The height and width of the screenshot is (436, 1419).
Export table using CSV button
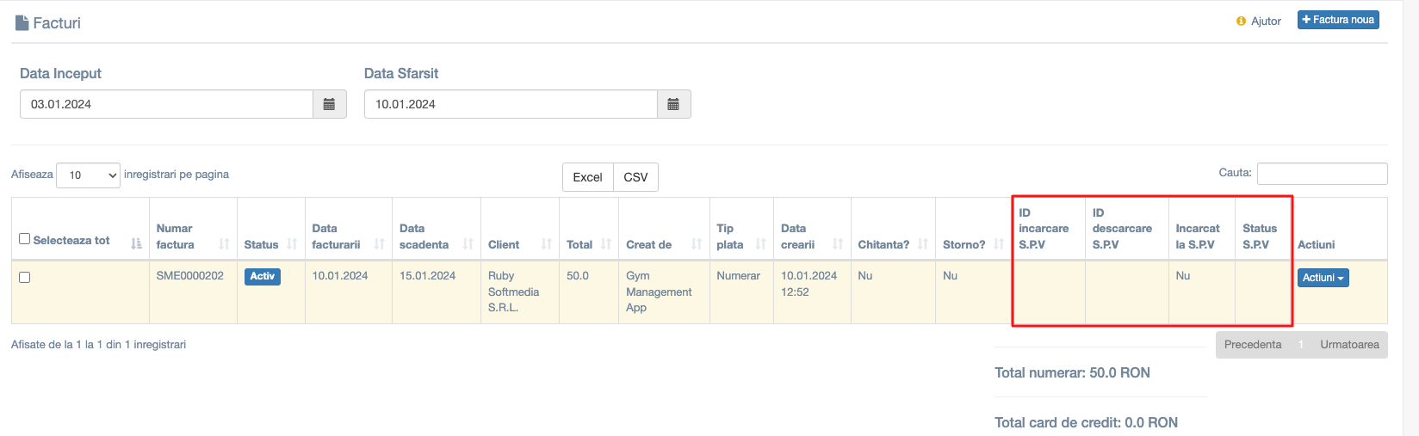635,177
